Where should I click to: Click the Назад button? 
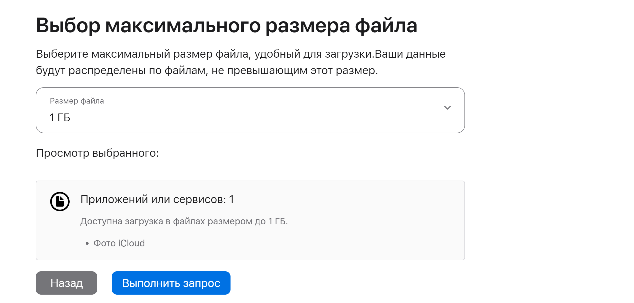(x=67, y=283)
